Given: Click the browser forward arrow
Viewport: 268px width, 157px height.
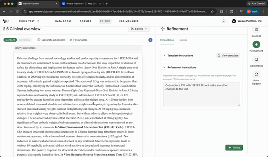Looking at the screenshot, I should tap(11, 12).
